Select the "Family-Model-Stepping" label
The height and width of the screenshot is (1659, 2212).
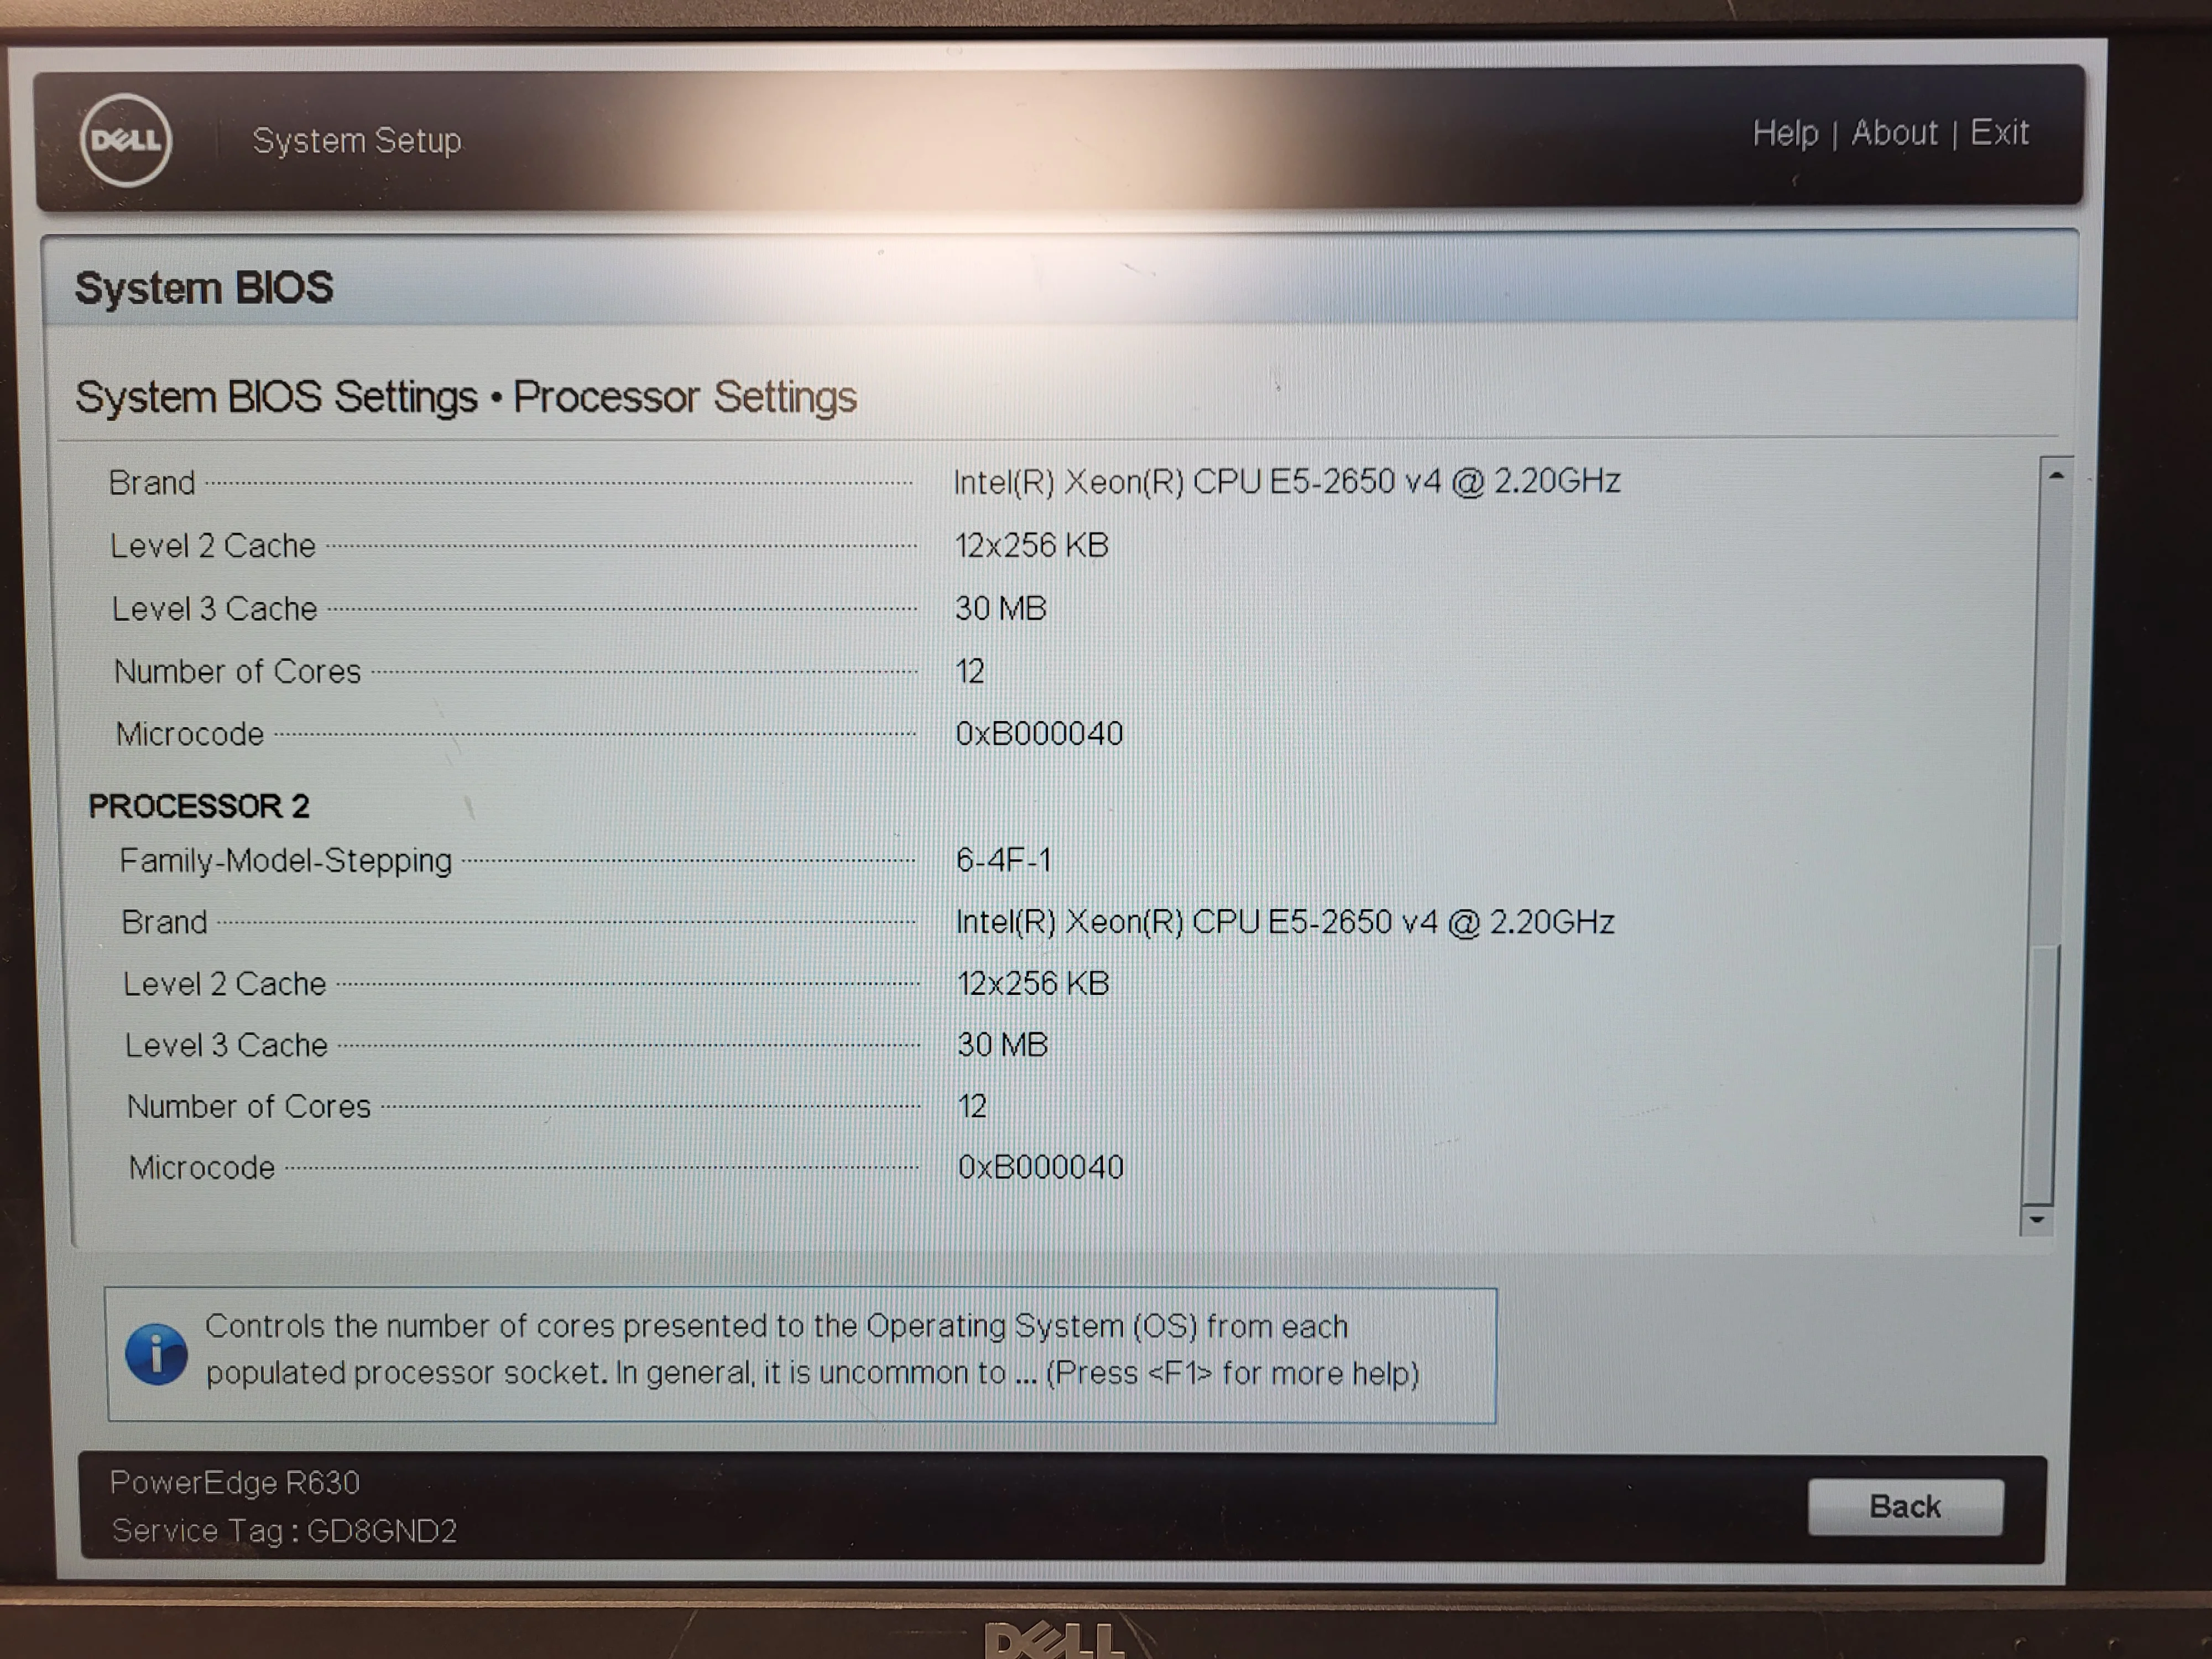(x=286, y=860)
